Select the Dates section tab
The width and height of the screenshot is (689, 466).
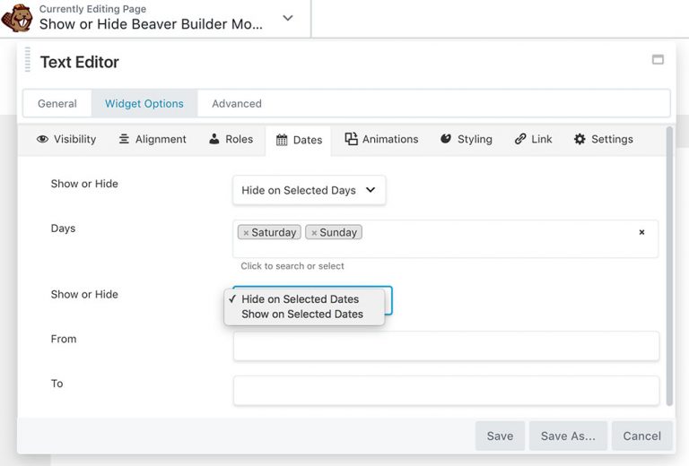299,140
